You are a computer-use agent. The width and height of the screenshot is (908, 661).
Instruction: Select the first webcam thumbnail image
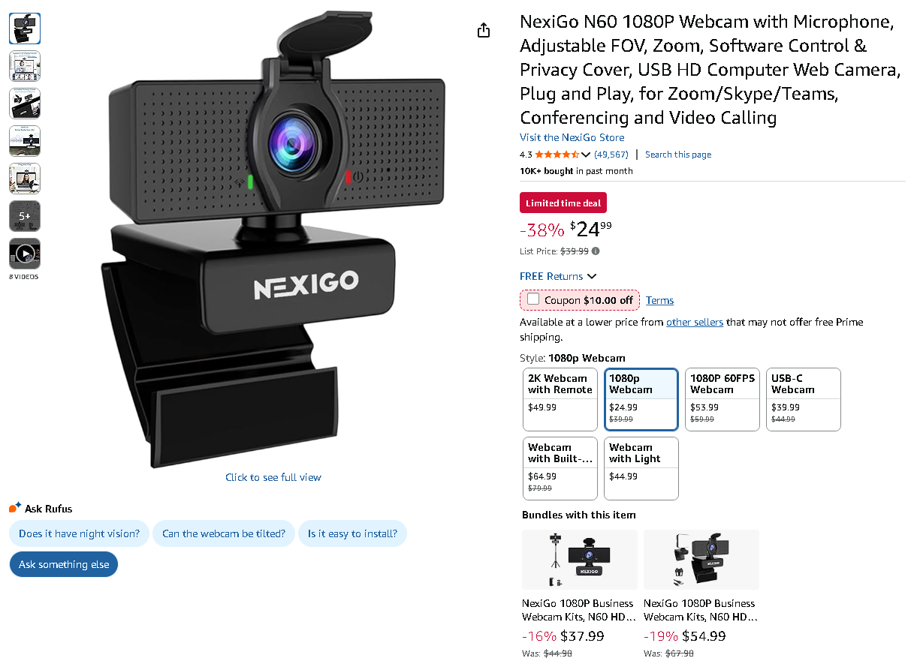coord(25,29)
